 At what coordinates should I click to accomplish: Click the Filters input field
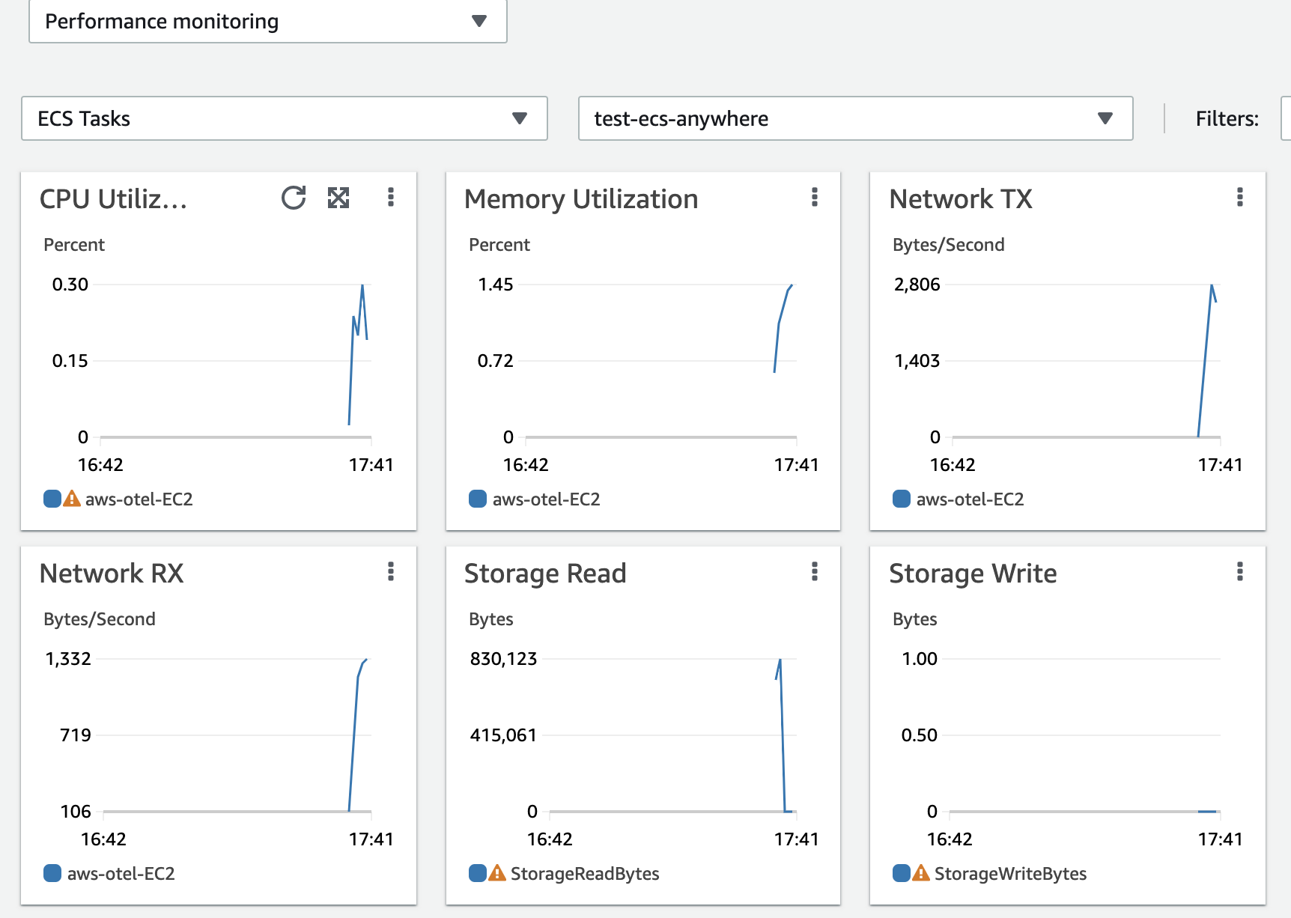[1285, 118]
